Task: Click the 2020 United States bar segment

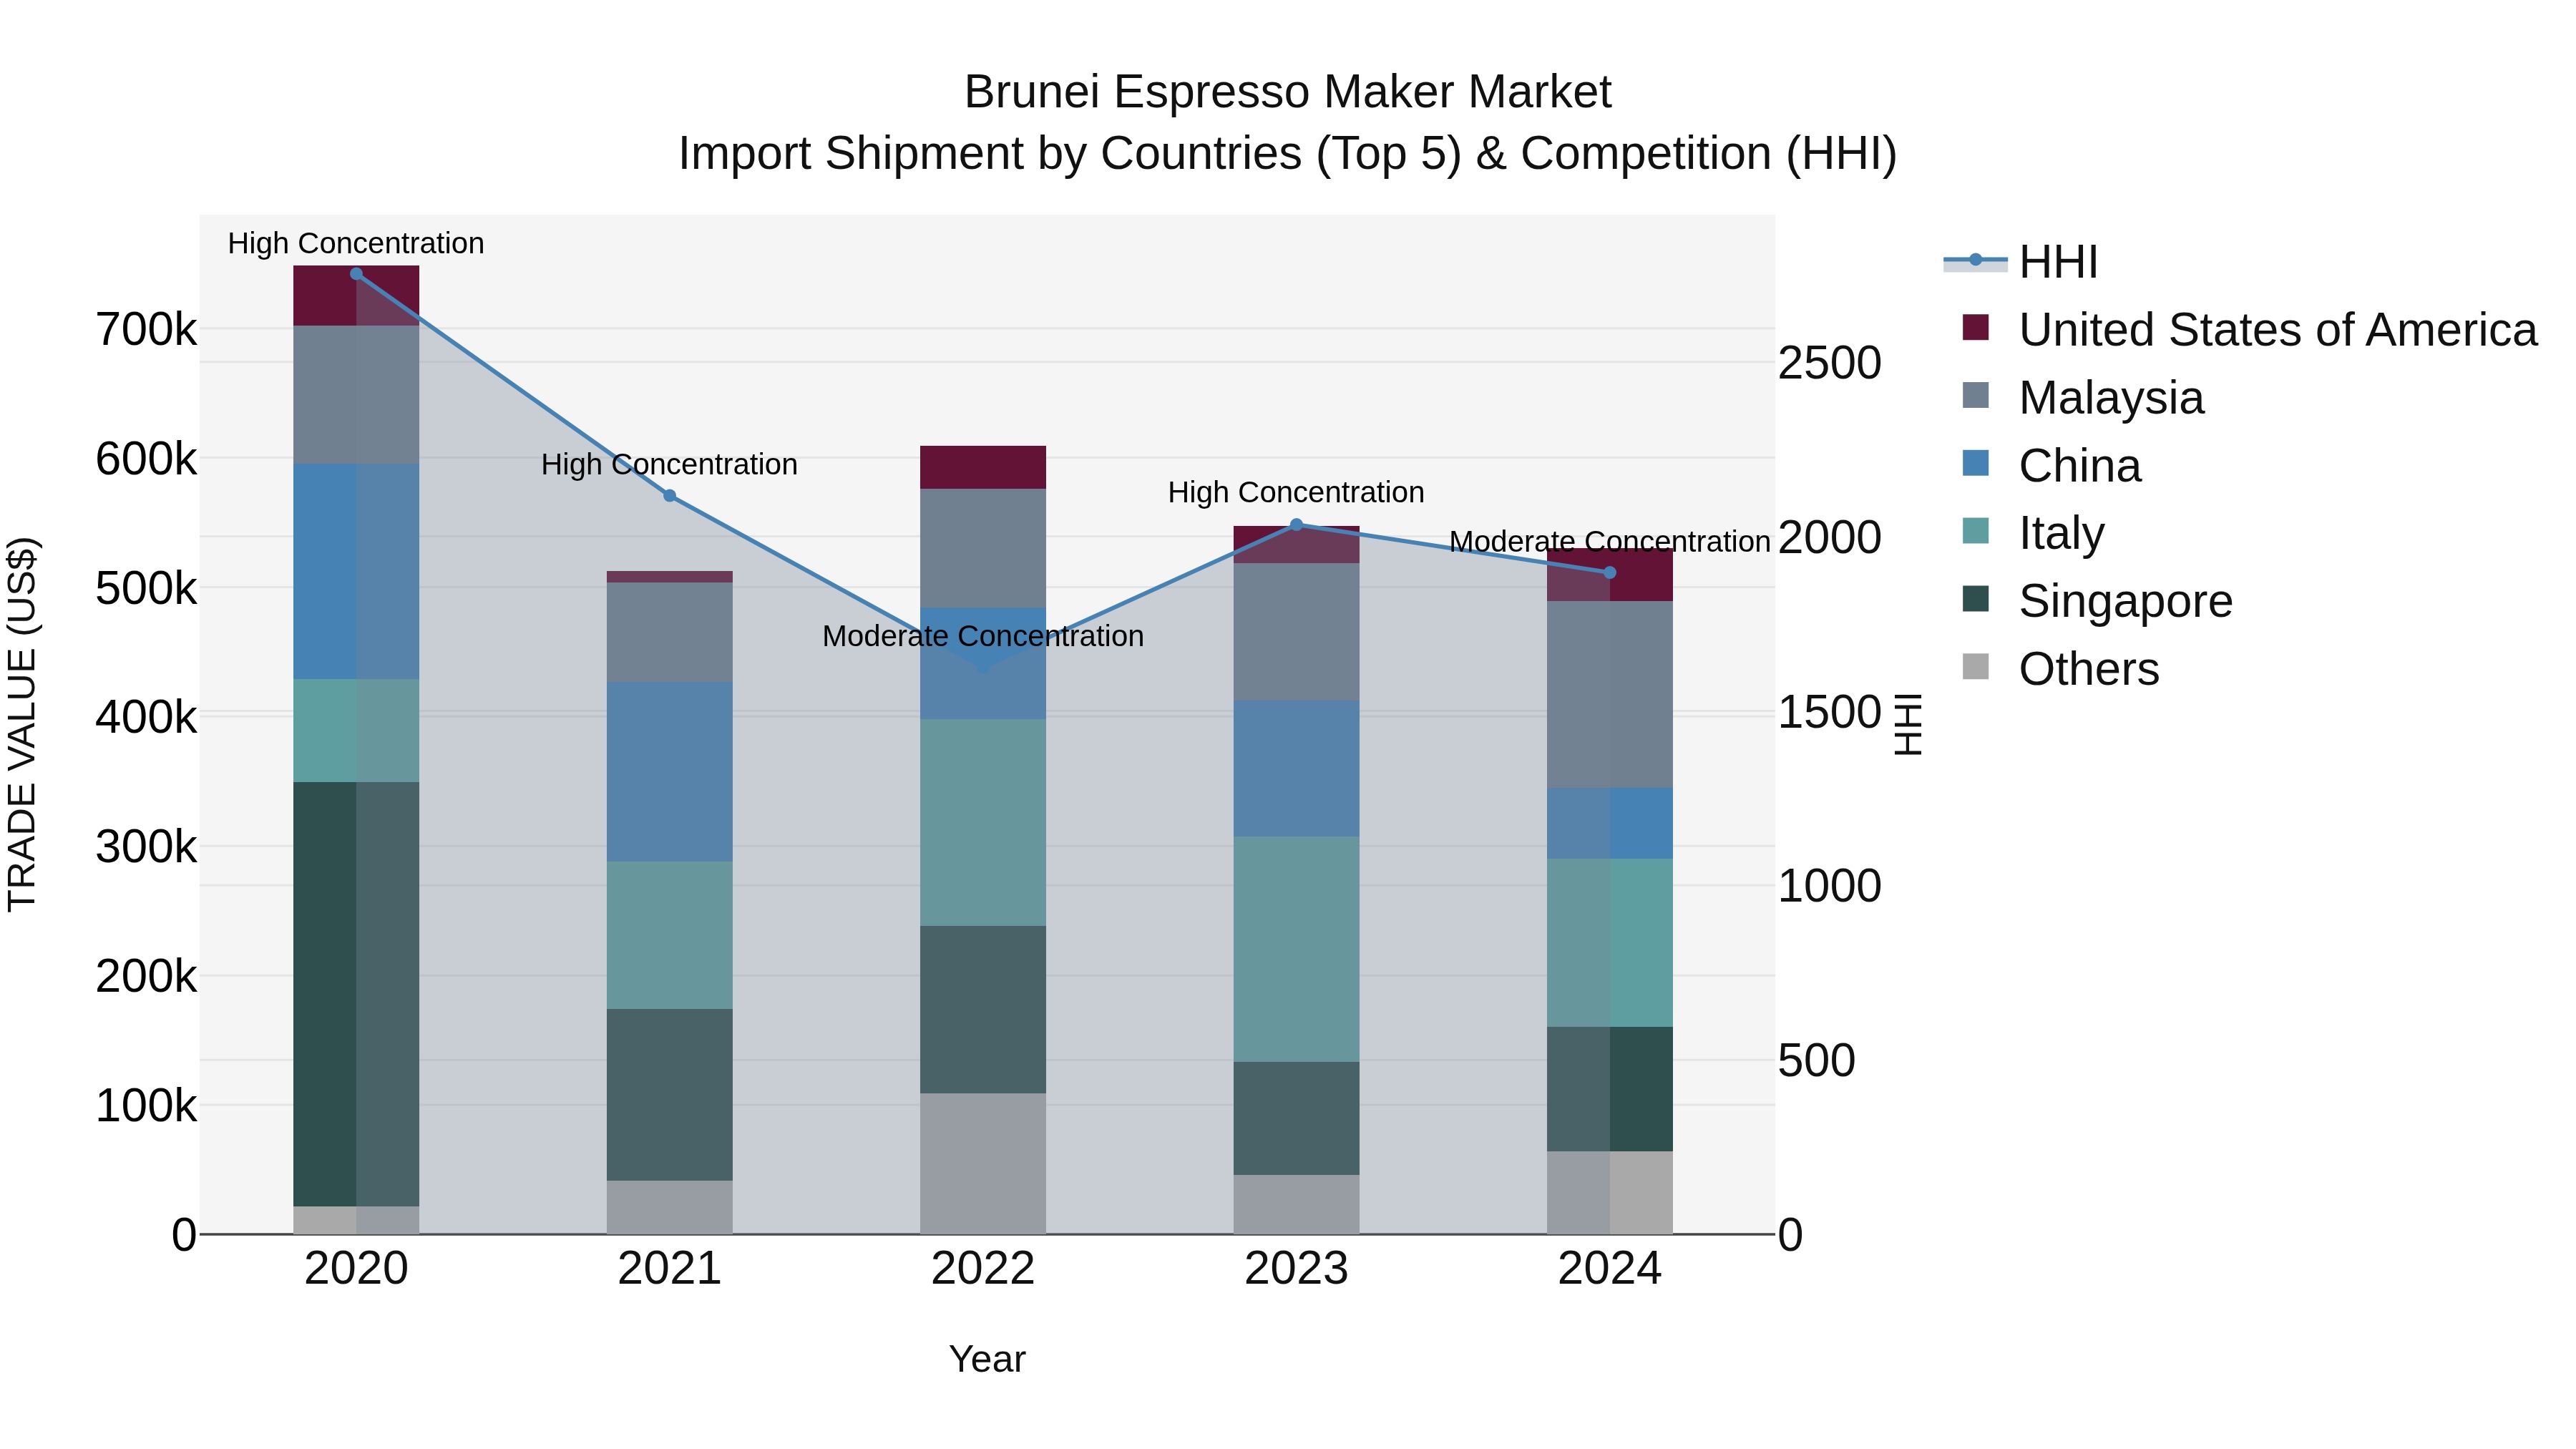Action: 356,296
